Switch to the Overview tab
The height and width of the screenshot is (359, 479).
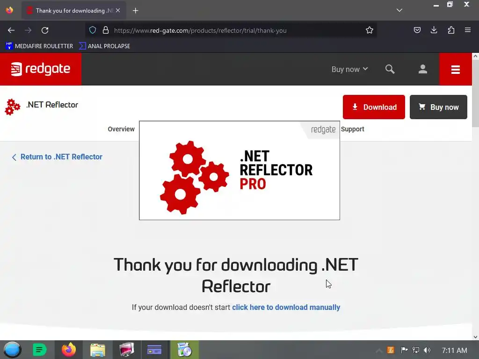point(121,129)
